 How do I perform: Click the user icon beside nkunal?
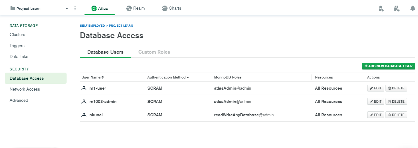(x=84, y=115)
